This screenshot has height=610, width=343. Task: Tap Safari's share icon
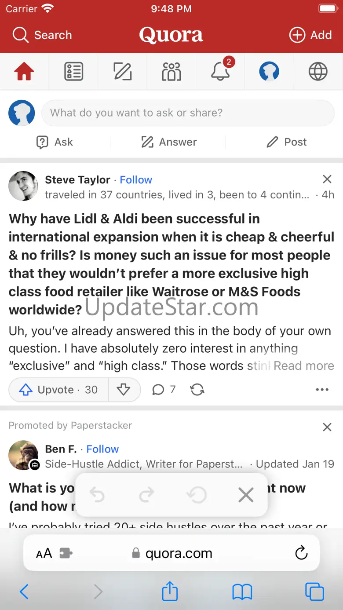tap(170, 592)
